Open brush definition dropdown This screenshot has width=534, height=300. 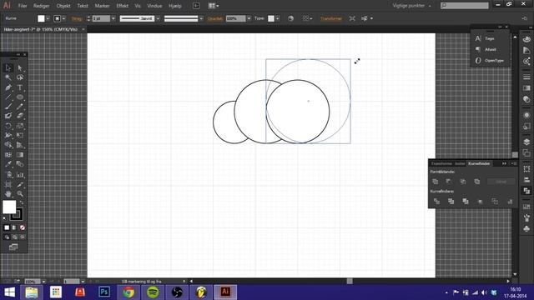(x=201, y=18)
